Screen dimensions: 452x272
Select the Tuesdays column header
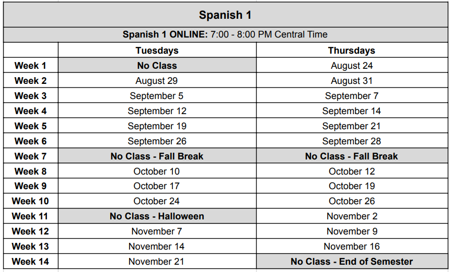pos(157,50)
